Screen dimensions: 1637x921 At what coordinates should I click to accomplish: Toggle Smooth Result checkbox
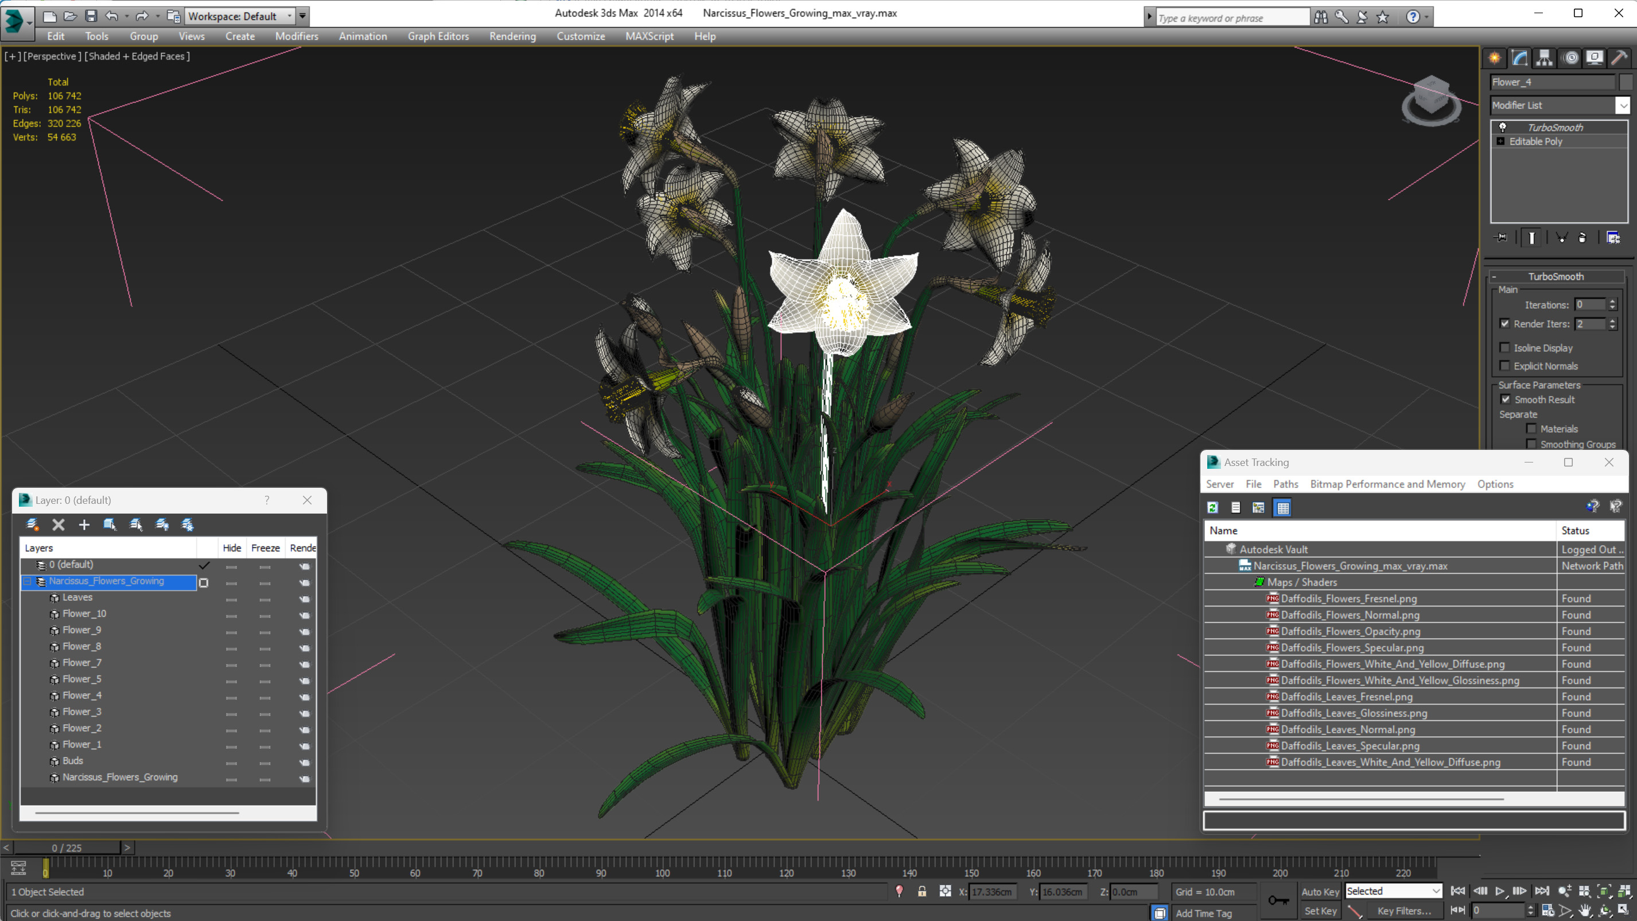coord(1506,399)
